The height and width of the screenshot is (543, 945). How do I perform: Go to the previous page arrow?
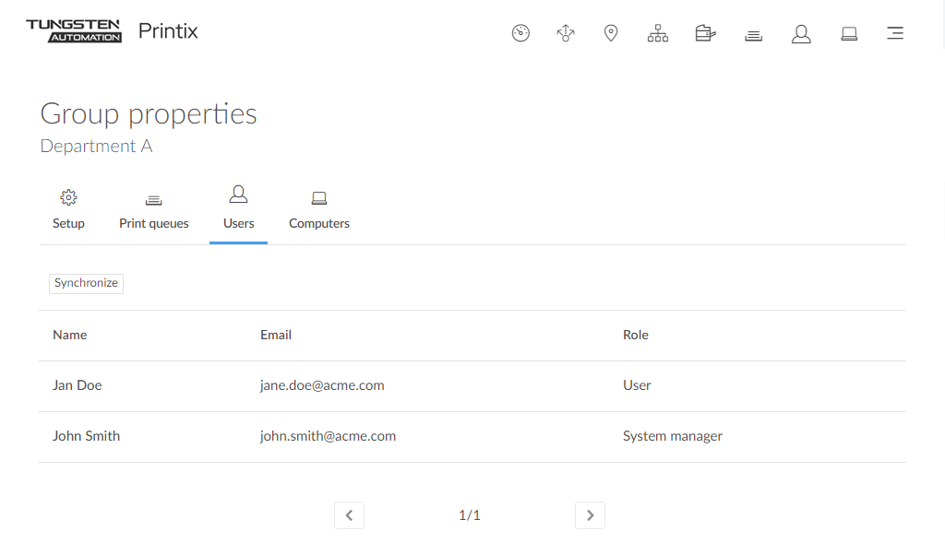[x=349, y=515]
